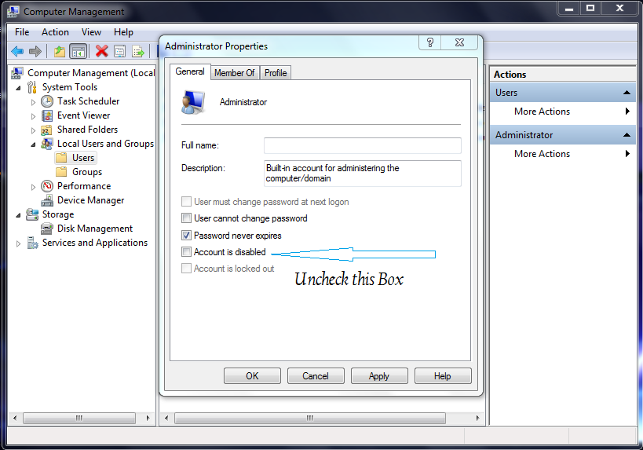Select the General tab

coord(190,71)
